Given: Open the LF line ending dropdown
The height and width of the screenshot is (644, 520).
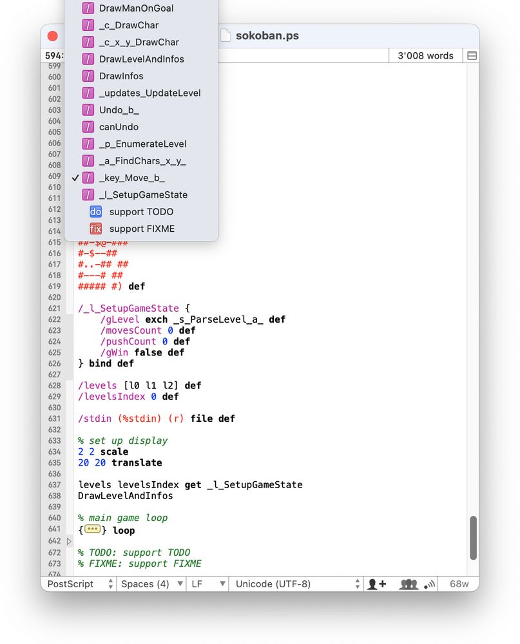Looking at the screenshot, I should point(208,583).
